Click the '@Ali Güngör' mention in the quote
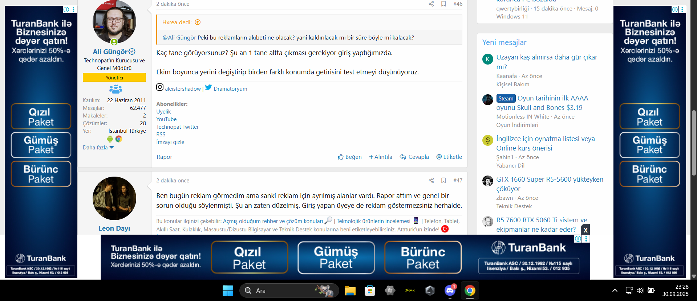Image resolution: width=697 pixels, height=301 pixels. tap(179, 38)
